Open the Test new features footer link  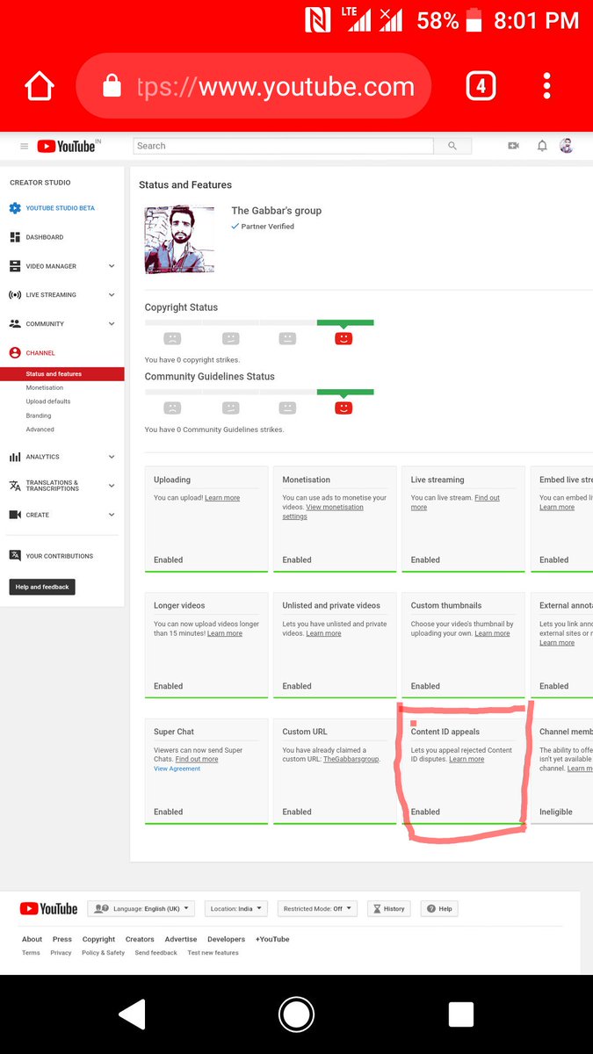click(213, 953)
